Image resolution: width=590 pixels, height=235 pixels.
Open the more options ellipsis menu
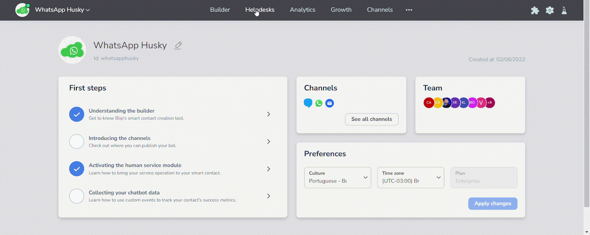pyautogui.click(x=409, y=10)
